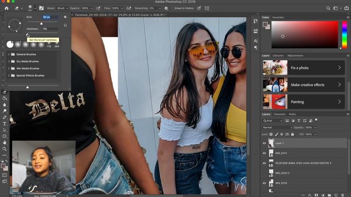
Task: Toggle the brush settings panel icon
Action: point(42,8)
